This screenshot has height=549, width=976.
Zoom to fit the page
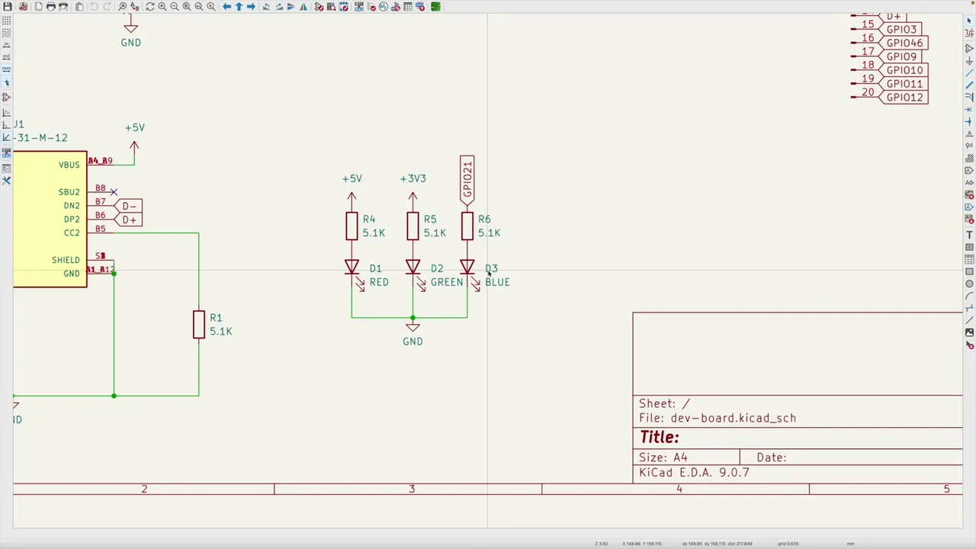(186, 7)
